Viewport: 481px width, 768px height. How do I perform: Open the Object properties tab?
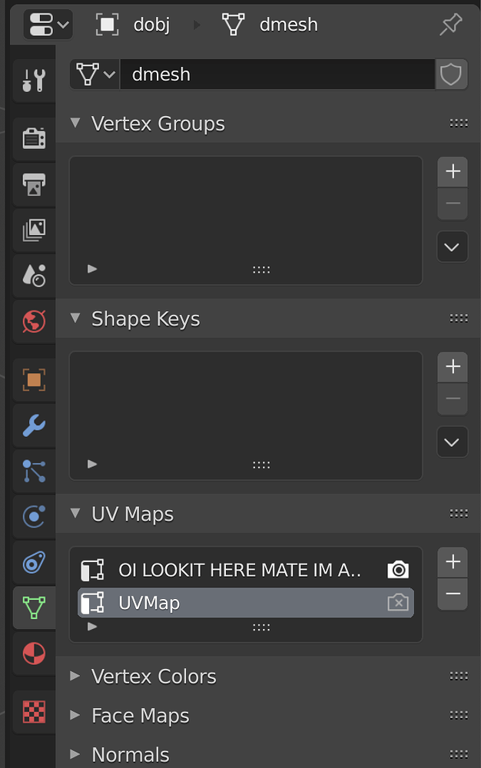coord(34,379)
